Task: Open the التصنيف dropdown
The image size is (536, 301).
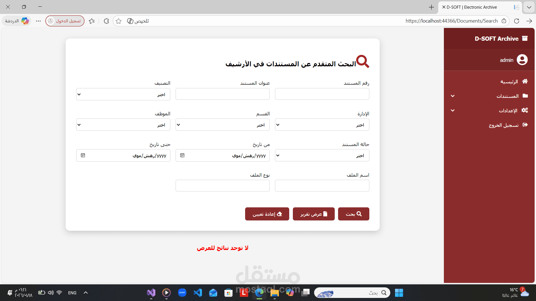Action: point(123,94)
